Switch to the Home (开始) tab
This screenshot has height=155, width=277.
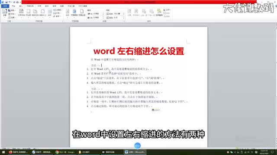tap(13, 6)
